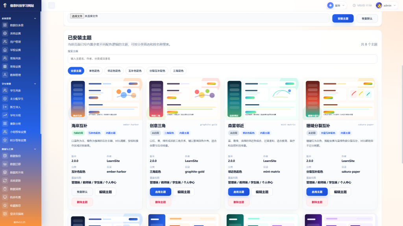Select the 邻近色配色 filter tab
The width and height of the screenshot is (403, 226).
click(114, 71)
